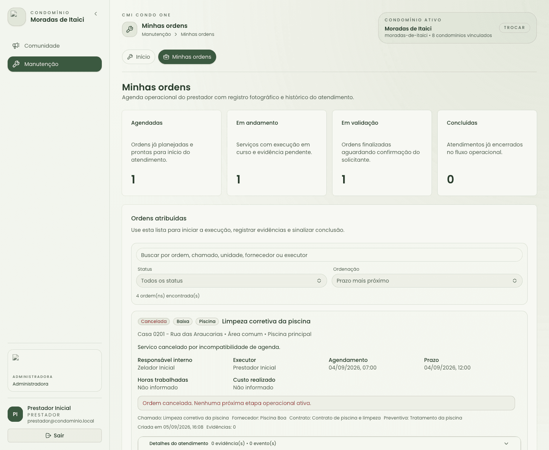Click 'Preventiva: Tratamento da piscina' text

pos(423,418)
